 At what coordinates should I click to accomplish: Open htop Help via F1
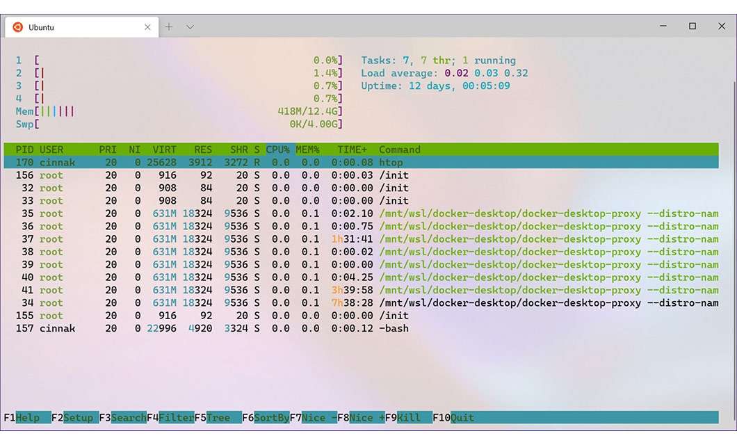click(26, 417)
